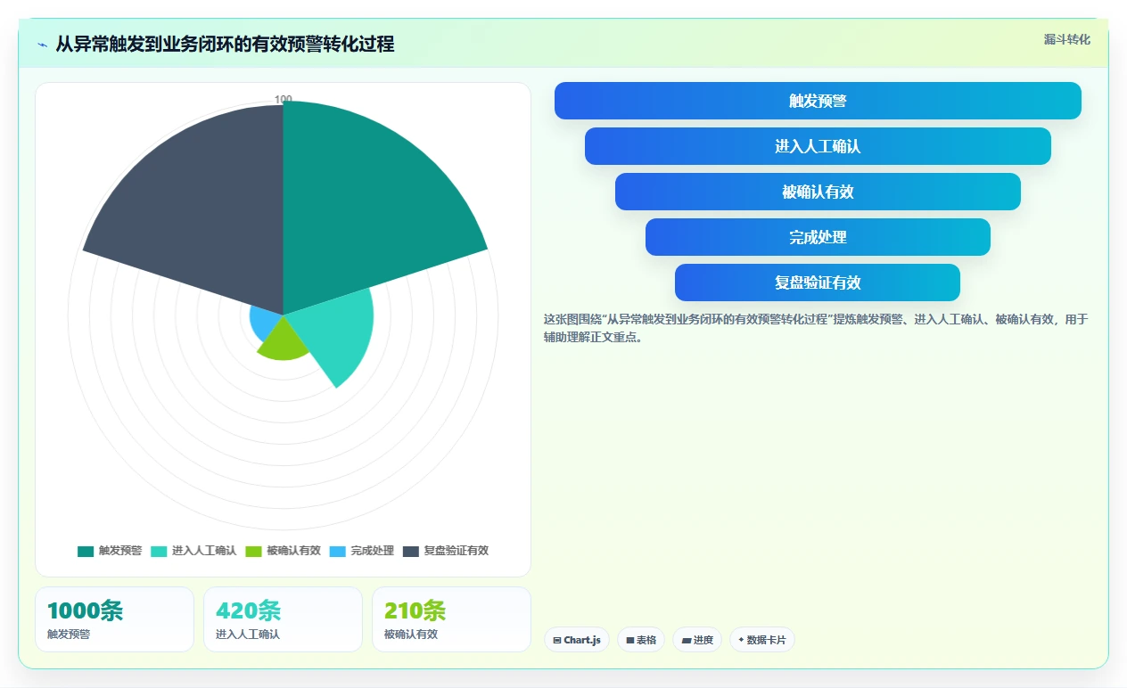
Task: Select the 完成处理 funnel stage bar
Action: coord(818,237)
